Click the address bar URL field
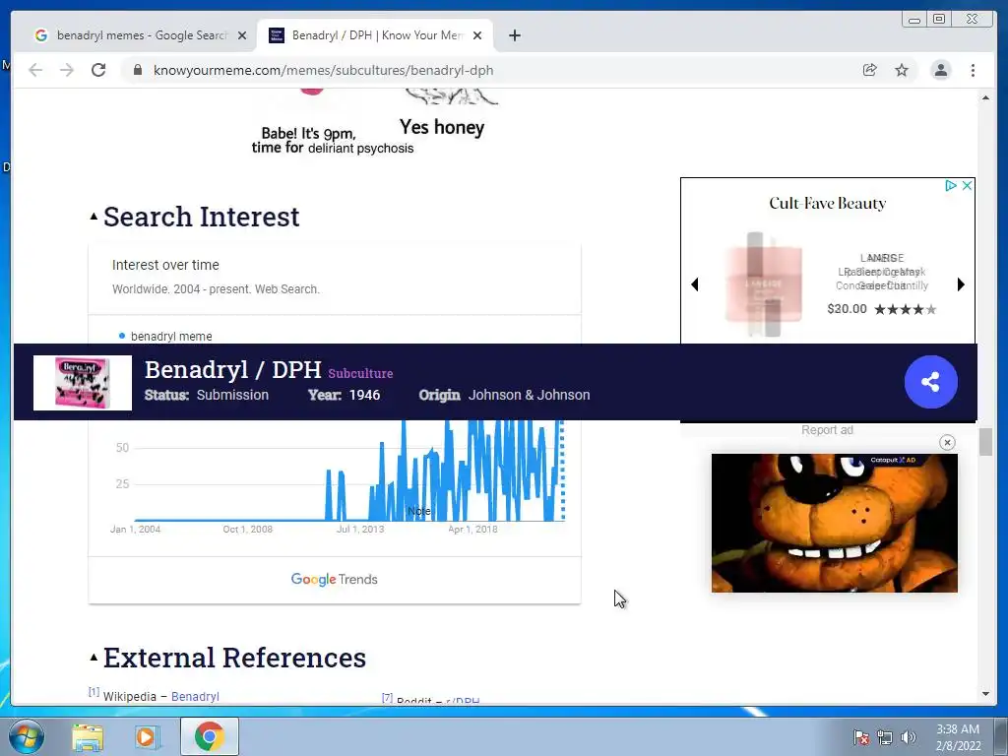The image size is (1008, 756). 488,70
